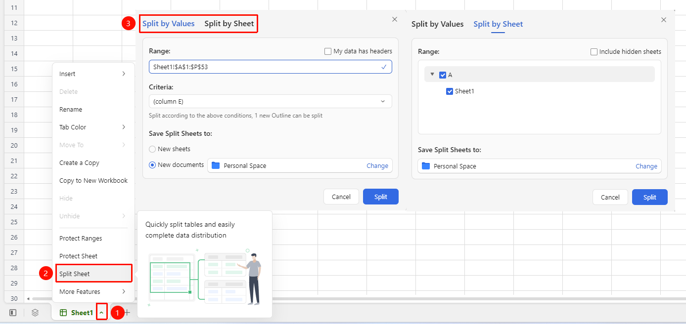This screenshot has height=324, width=686.
Task: Uncheck the Sheet1 checkbox in range list
Action: point(450,91)
